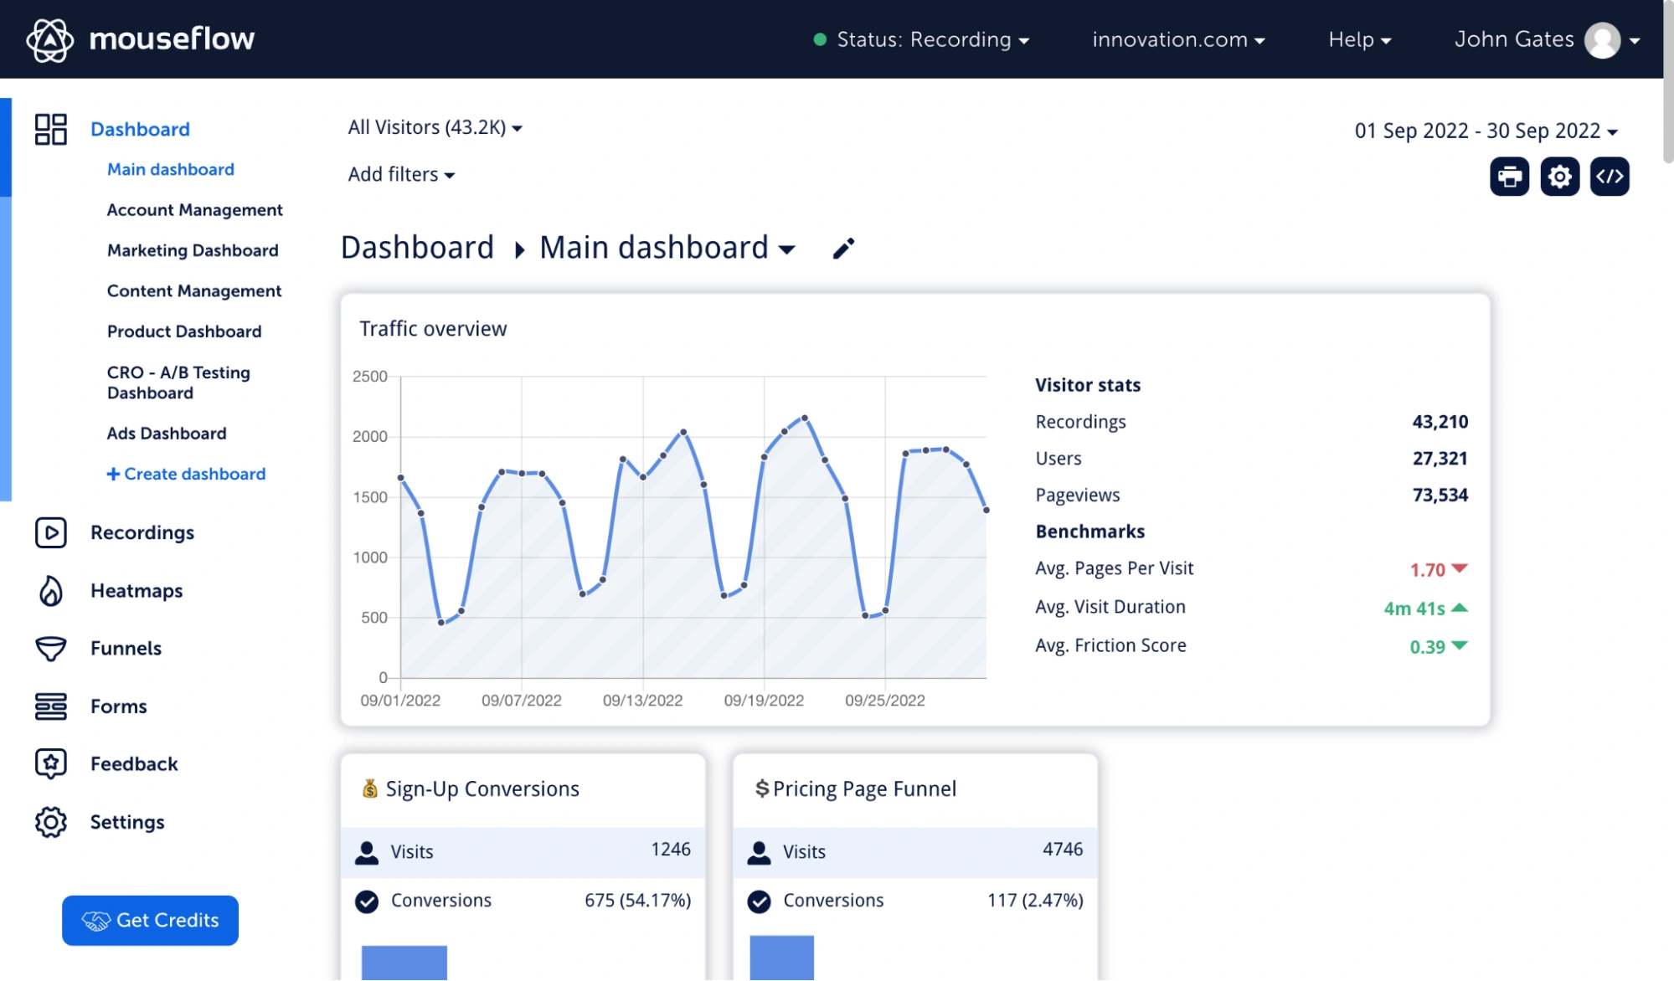This screenshot has width=1674, height=981.
Task: Open the print dashboard icon
Action: point(1509,176)
